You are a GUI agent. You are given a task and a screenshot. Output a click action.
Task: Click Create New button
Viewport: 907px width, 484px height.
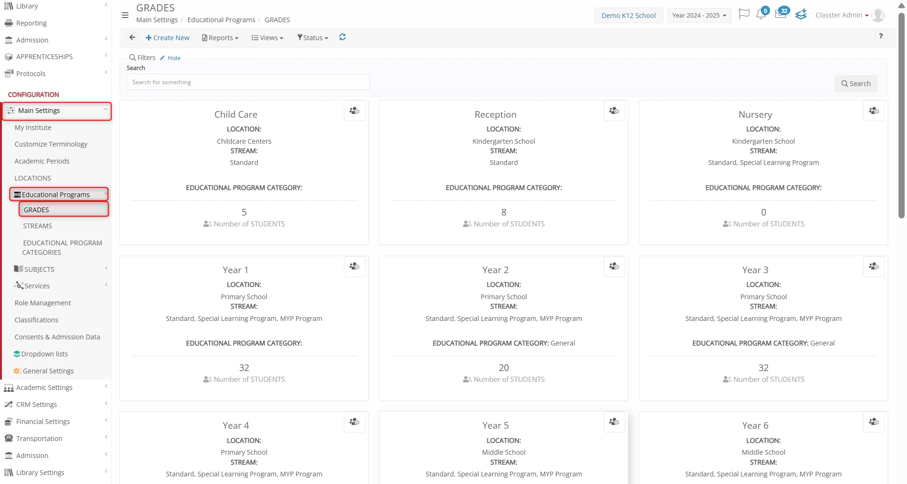167,38
